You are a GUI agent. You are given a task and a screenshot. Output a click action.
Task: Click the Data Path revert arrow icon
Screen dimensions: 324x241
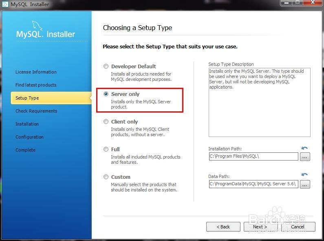(x=304, y=175)
